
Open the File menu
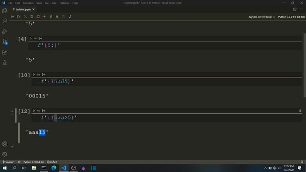pyautogui.click(x=10, y=3)
